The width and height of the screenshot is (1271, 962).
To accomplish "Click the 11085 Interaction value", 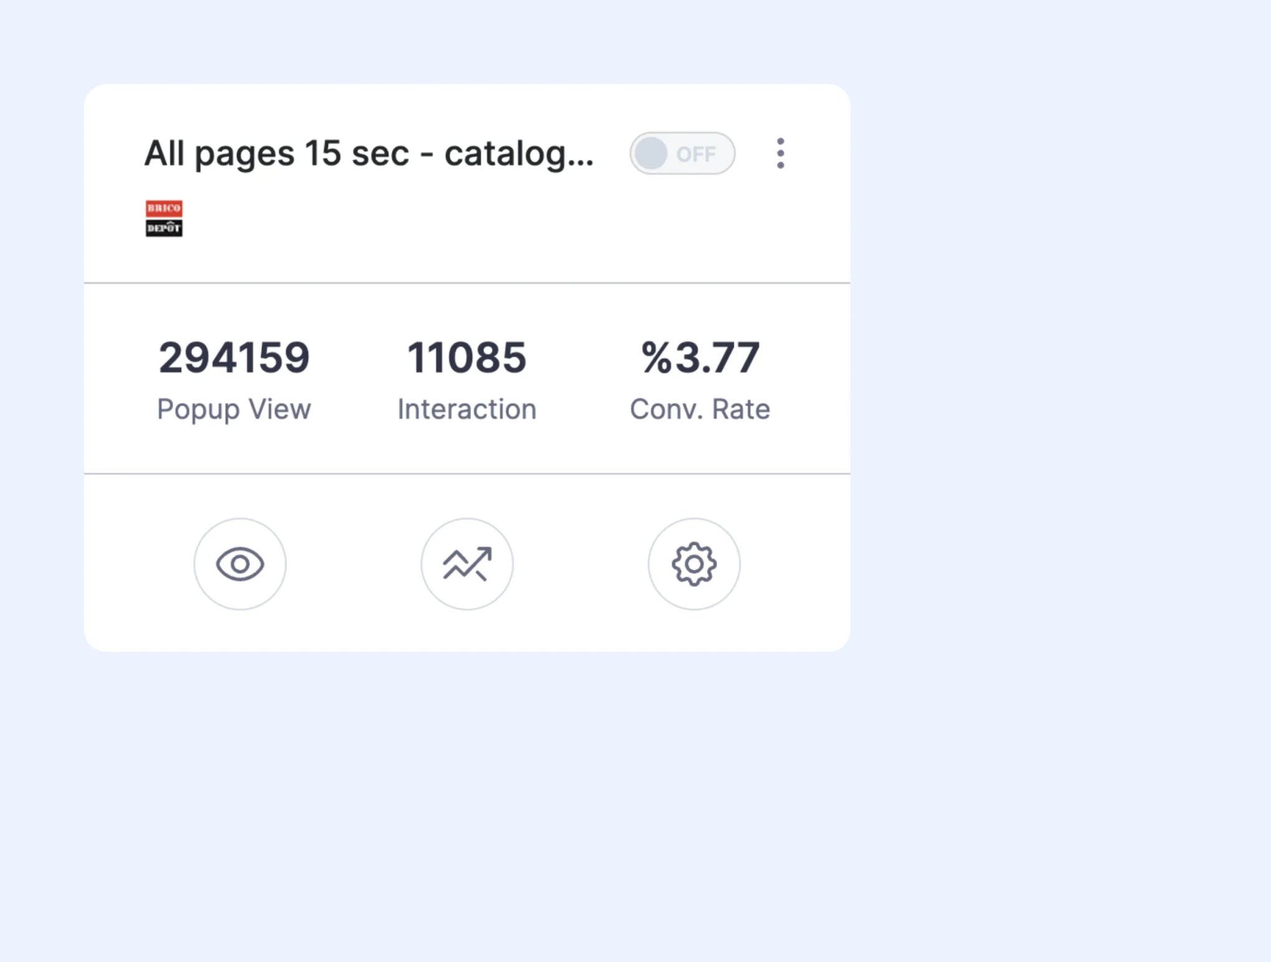I will coord(467,358).
